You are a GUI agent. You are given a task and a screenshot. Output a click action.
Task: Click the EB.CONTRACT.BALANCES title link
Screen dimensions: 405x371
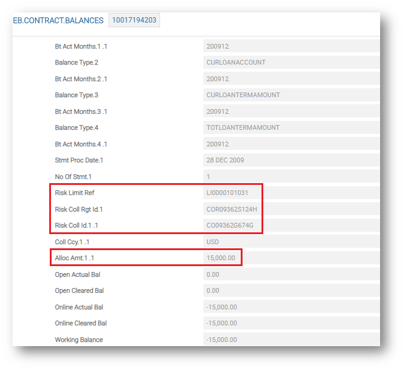click(x=58, y=21)
